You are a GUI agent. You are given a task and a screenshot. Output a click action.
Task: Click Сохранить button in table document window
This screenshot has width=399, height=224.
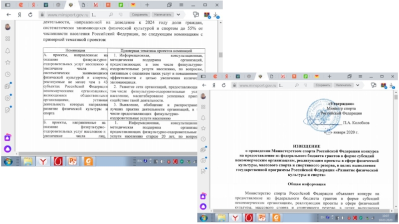point(140,15)
